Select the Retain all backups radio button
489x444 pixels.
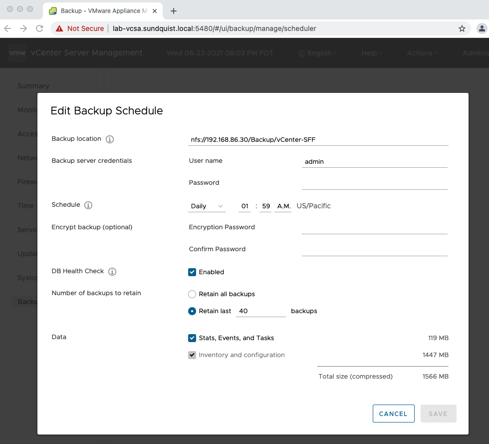192,294
